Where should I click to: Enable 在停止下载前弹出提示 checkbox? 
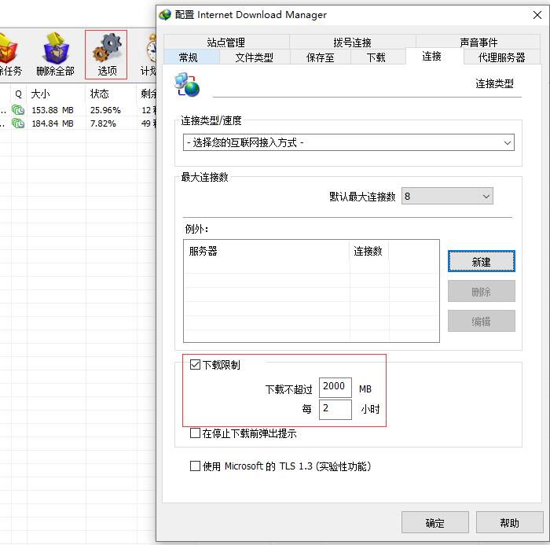(195, 433)
